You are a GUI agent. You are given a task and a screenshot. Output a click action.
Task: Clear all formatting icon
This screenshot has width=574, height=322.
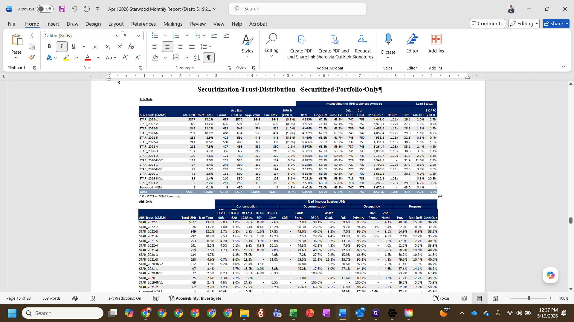131,47
